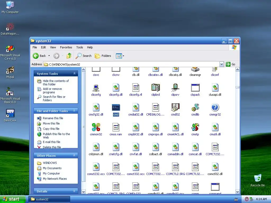
Task: Select the cliconfg network utility icon
Action: 96,90
